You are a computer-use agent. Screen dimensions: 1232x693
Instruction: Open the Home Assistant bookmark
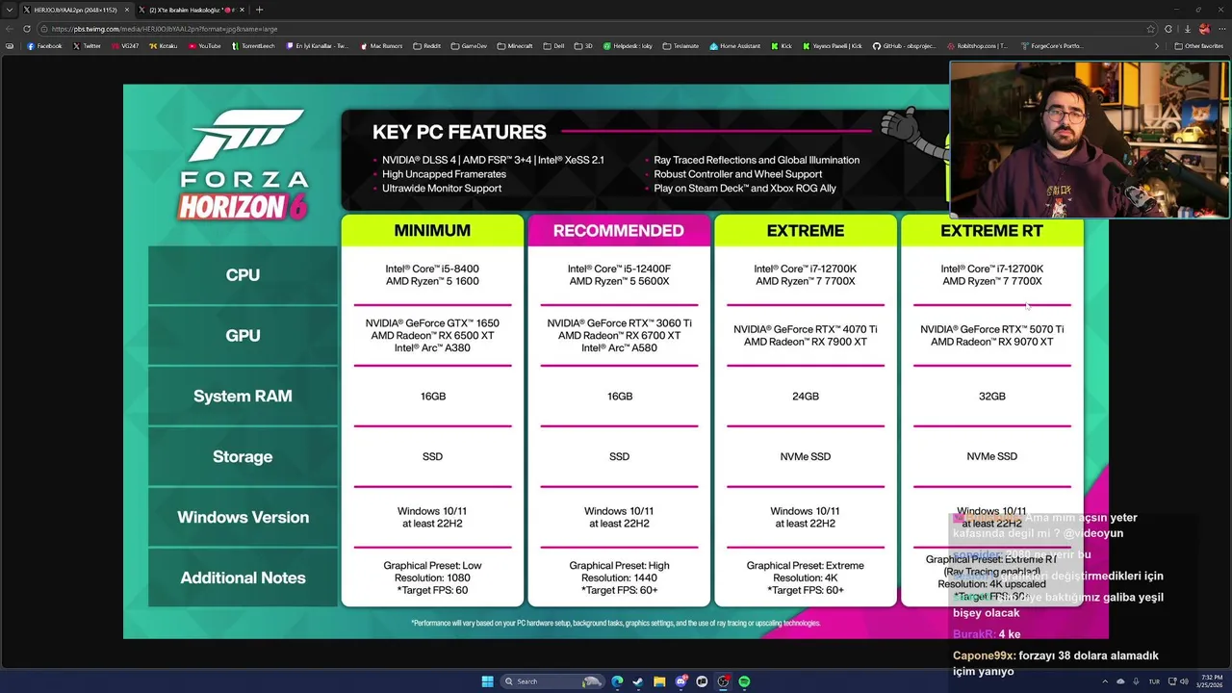pyautogui.click(x=734, y=45)
